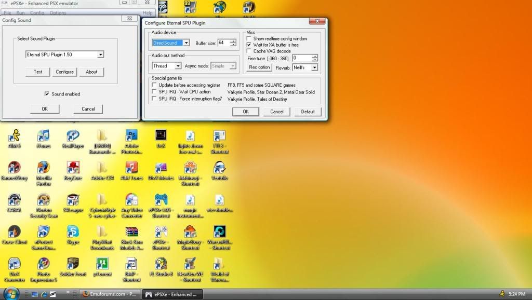
Task: Click Default in the SPU Plugin dialog
Action: 308,112
